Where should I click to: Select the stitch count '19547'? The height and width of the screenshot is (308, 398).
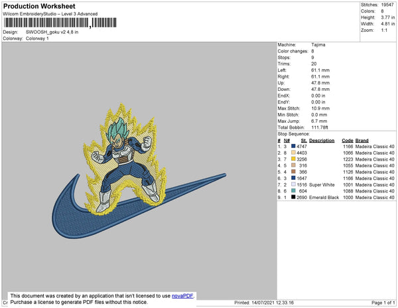coord(387,5)
